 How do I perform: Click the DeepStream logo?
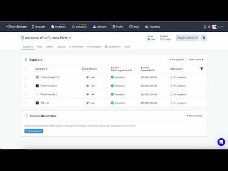point(17,27)
